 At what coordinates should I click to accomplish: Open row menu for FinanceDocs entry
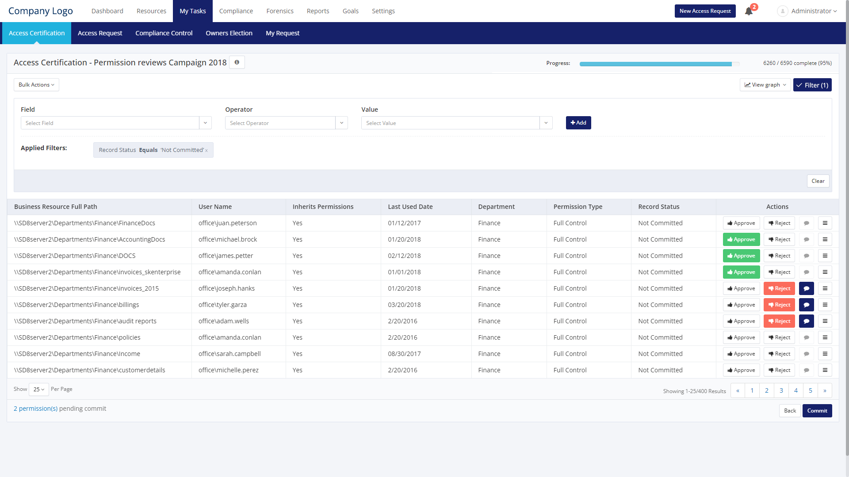coord(825,223)
